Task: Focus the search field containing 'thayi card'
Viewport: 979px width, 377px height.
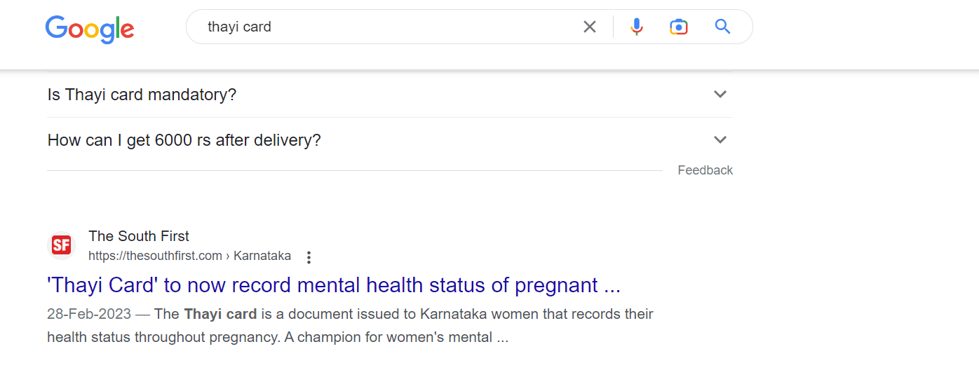Action: click(386, 27)
